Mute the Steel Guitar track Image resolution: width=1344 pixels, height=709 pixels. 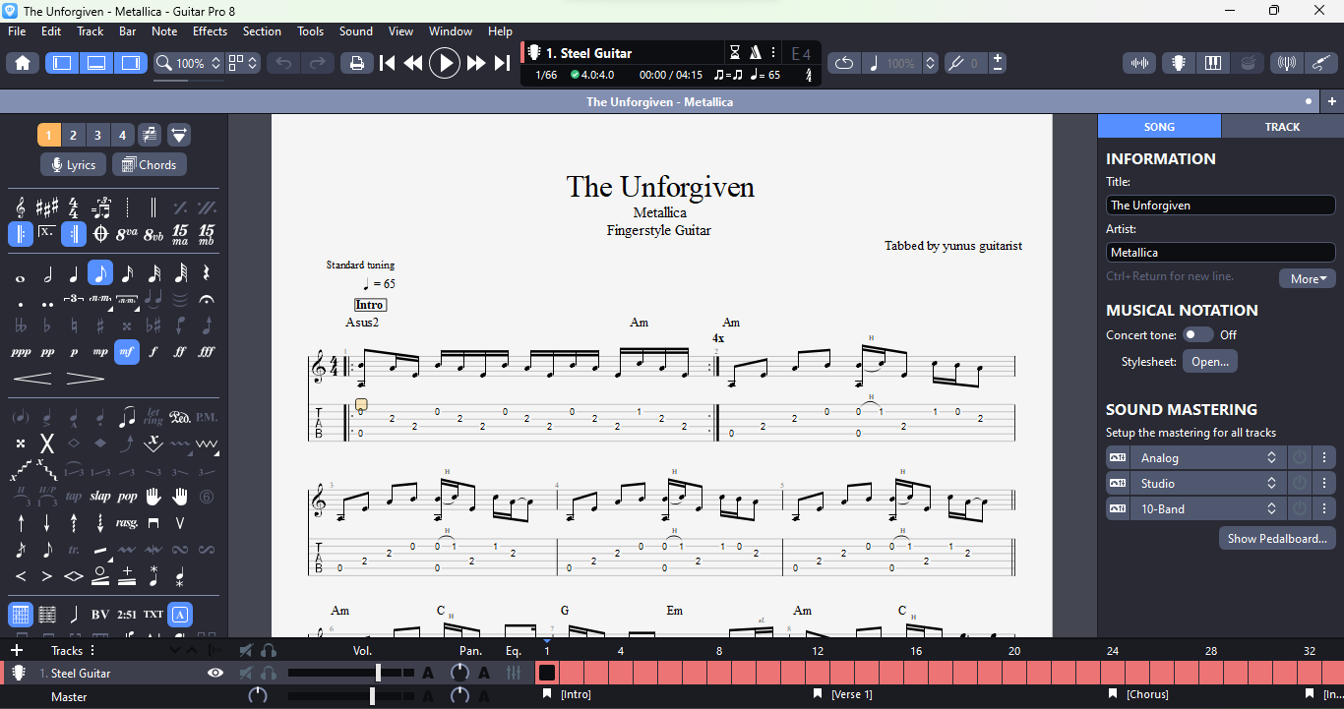pos(246,674)
